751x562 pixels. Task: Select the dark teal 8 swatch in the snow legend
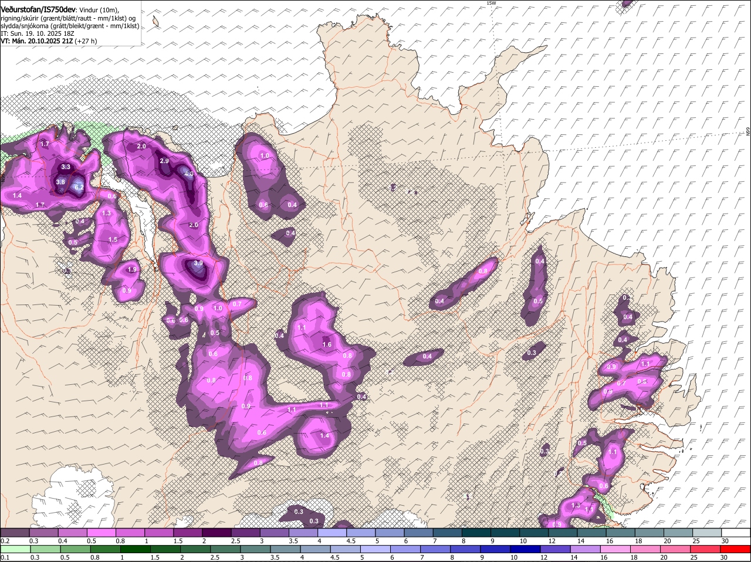point(476,533)
